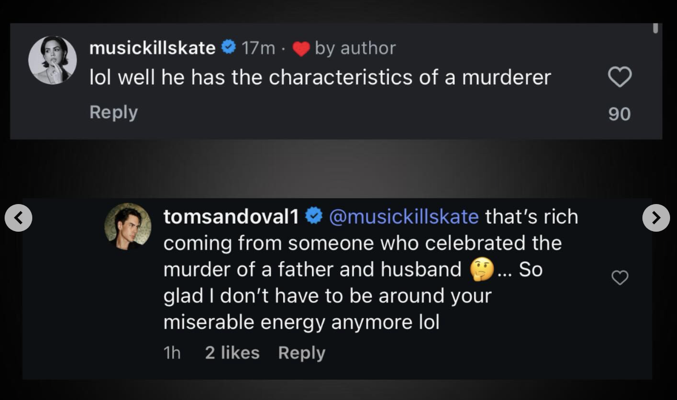View the 2 likes on tomsandoval1's reply
Viewport: 677px width, 400px height.
pos(232,353)
